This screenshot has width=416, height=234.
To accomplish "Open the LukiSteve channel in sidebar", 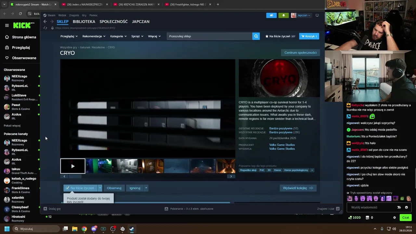I will [20, 97].
